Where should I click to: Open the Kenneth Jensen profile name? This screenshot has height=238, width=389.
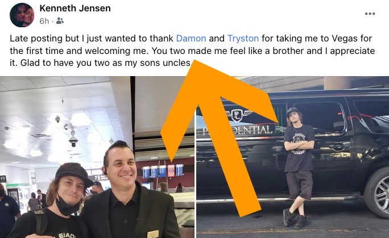(75, 8)
